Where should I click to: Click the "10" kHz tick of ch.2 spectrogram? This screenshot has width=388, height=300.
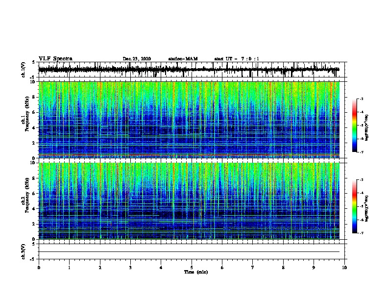click(x=32, y=163)
